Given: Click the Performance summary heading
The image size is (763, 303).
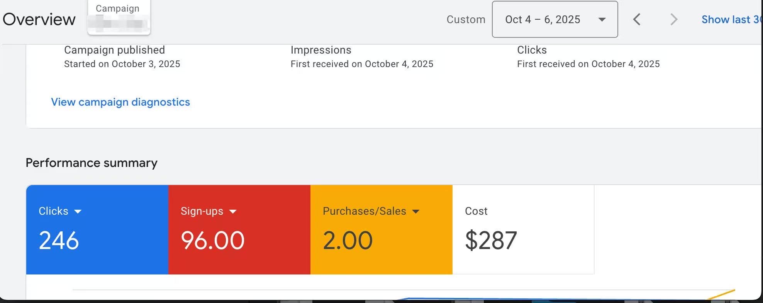Looking at the screenshot, I should tap(92, 163).
